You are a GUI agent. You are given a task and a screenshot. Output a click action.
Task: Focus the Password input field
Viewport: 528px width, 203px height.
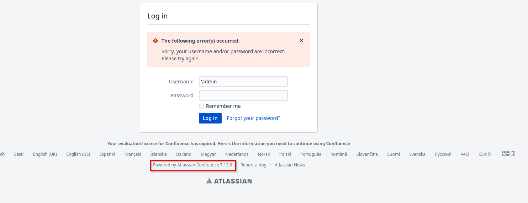coord(243,95)
